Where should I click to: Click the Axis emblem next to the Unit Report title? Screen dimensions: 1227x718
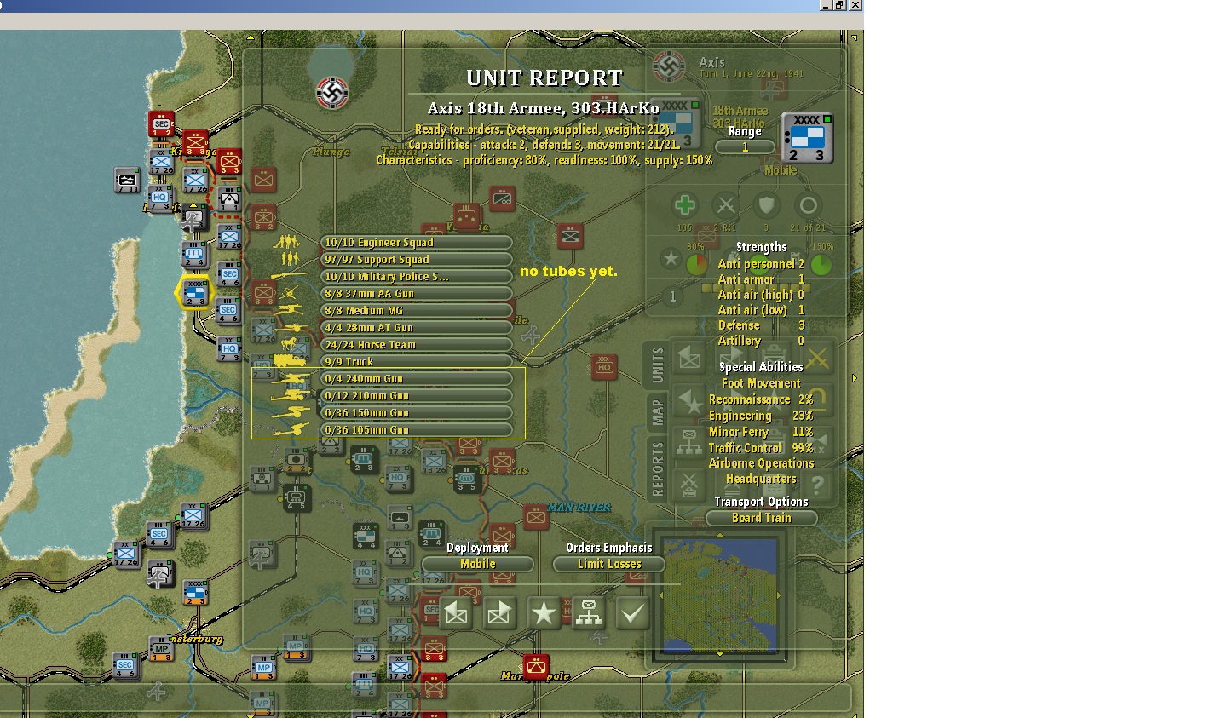332,93
